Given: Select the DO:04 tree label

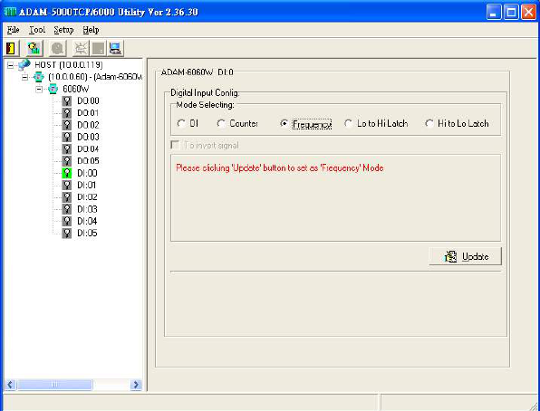Looking at the screenshot, I should pos(88,149).
